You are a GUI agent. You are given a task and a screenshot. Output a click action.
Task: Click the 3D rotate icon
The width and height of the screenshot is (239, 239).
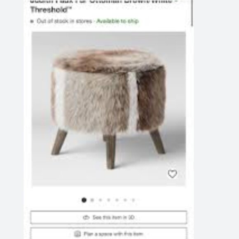click(x=86, y=217)
